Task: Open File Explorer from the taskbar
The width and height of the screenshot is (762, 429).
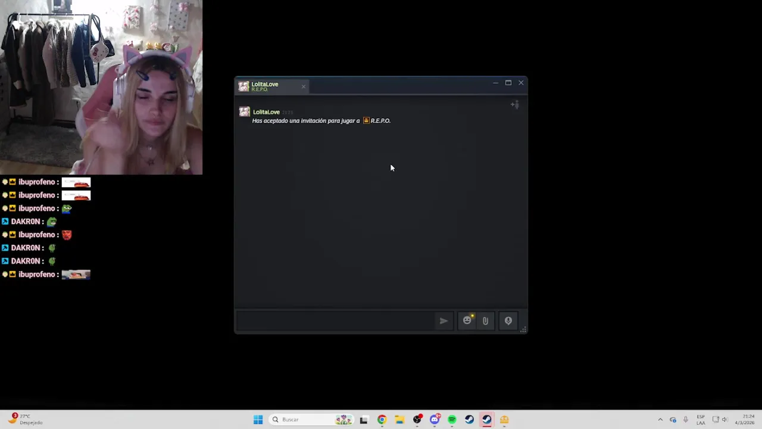Action: (x=399, y=419)
